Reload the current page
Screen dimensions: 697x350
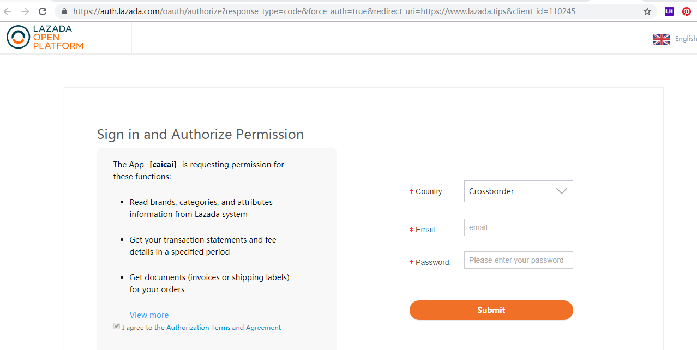click(43, 11)
